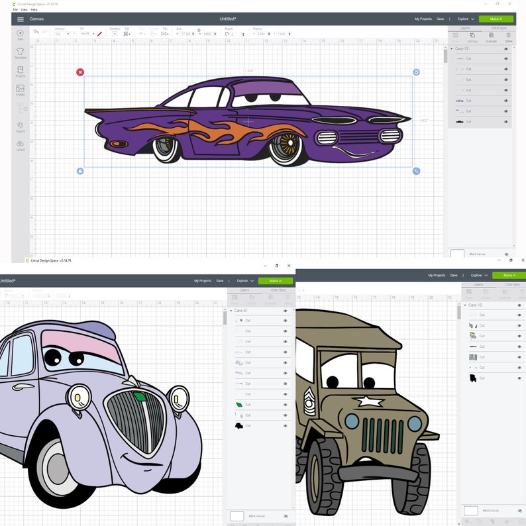Open the Help menu
The height and width of the screenshot is (526, 526).
point(34,10)
